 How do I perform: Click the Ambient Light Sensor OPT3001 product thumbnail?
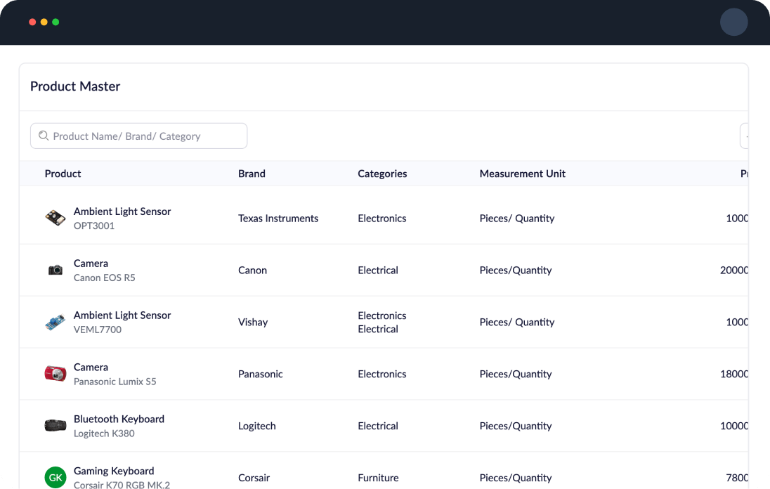click(x=56, y=218)
